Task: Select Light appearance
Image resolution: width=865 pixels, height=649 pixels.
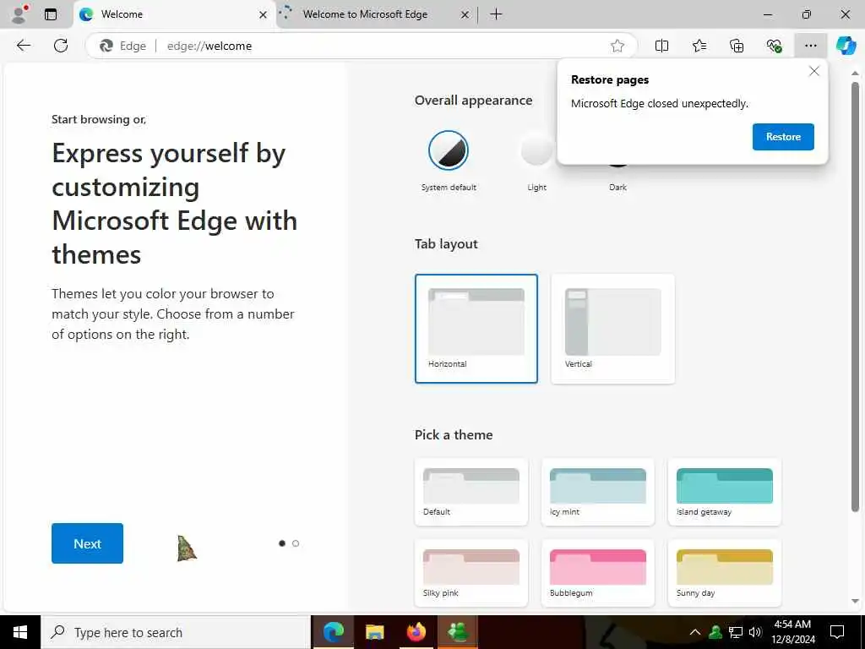Action: click(x=536, y=150)
